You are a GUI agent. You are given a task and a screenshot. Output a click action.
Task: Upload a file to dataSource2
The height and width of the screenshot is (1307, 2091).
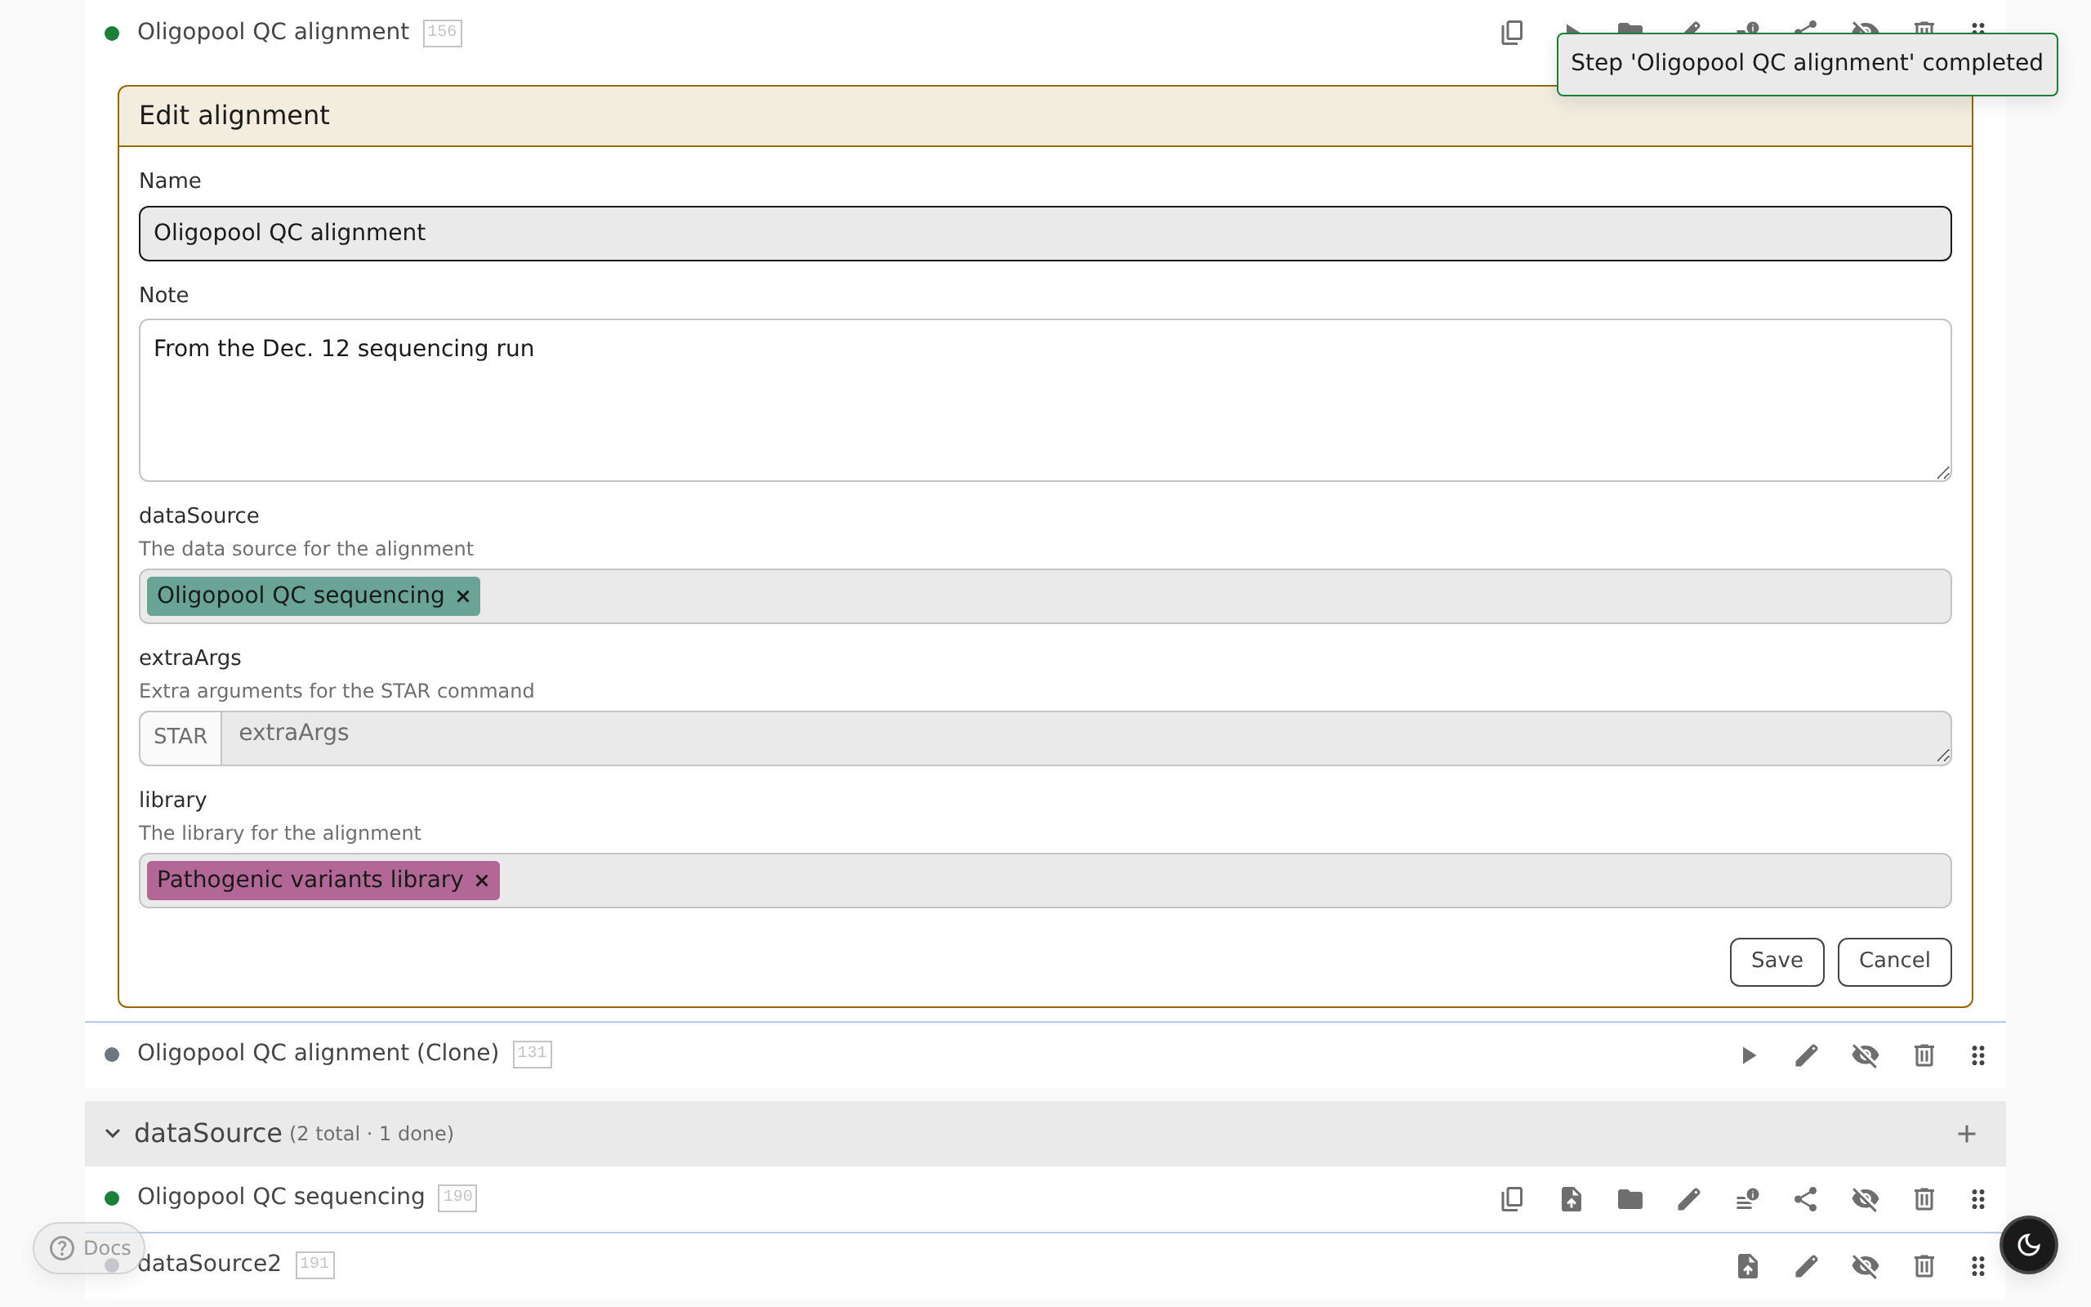(x=1748, y=1265)
